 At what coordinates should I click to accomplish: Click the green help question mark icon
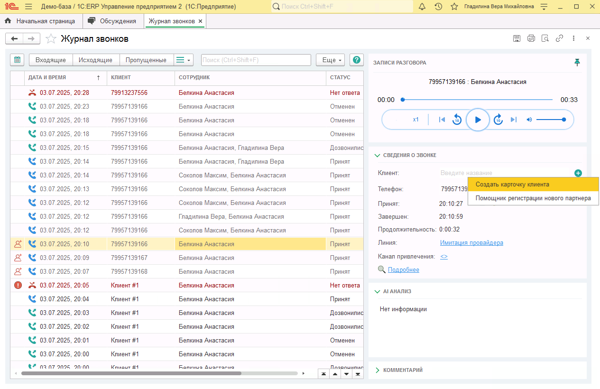[356, 60]
